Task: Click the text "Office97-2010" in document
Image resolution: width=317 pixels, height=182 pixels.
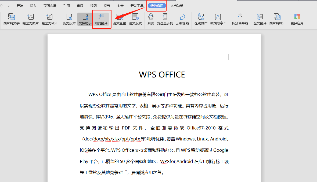Action: (x=201, y=128)
